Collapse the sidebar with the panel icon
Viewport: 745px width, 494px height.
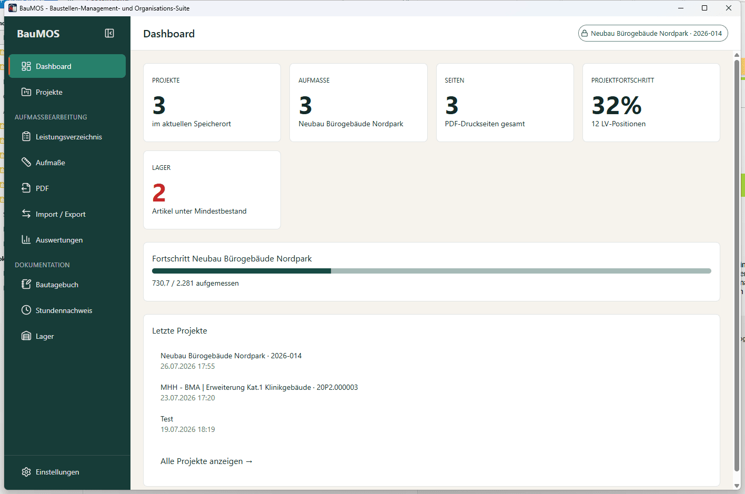pos(109,33)
